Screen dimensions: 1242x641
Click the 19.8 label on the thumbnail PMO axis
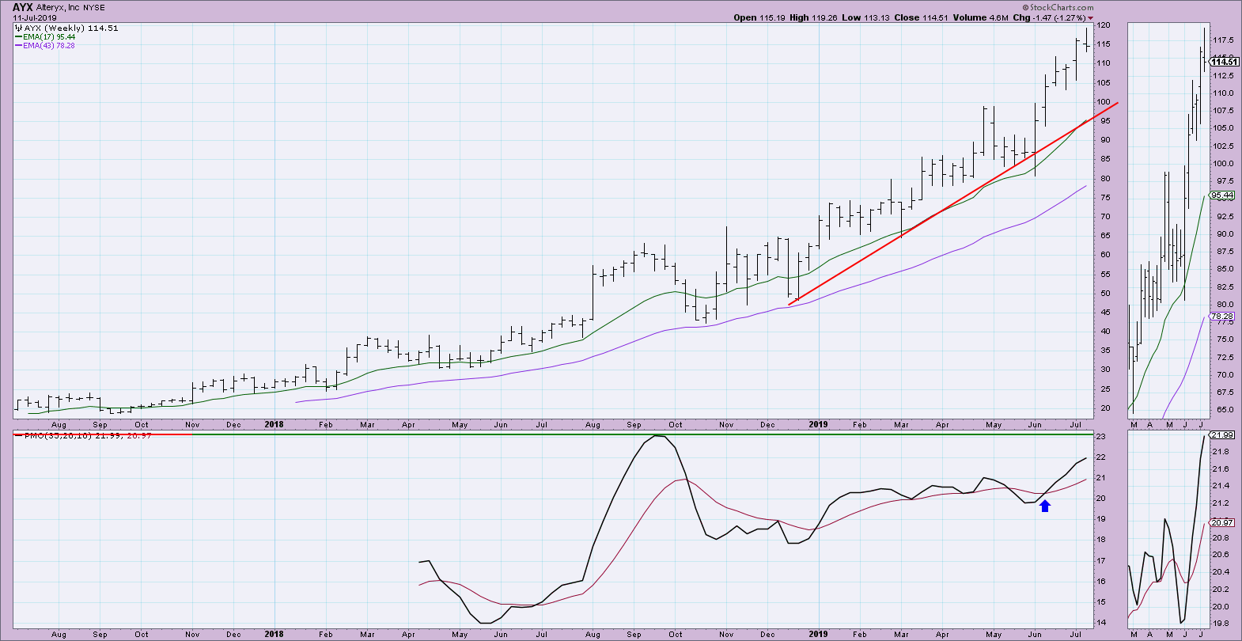[1221, 624]
